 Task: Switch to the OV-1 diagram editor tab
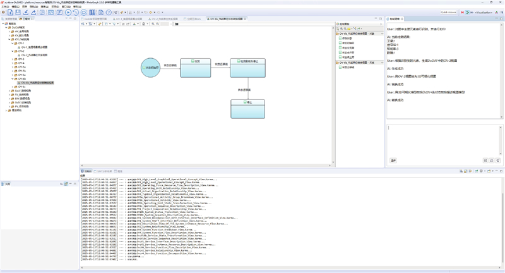point(129,19)
